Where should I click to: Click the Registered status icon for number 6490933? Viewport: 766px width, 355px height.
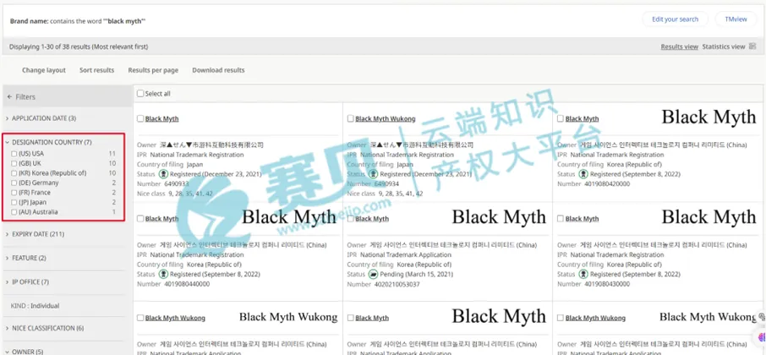(x=164, y=174)
